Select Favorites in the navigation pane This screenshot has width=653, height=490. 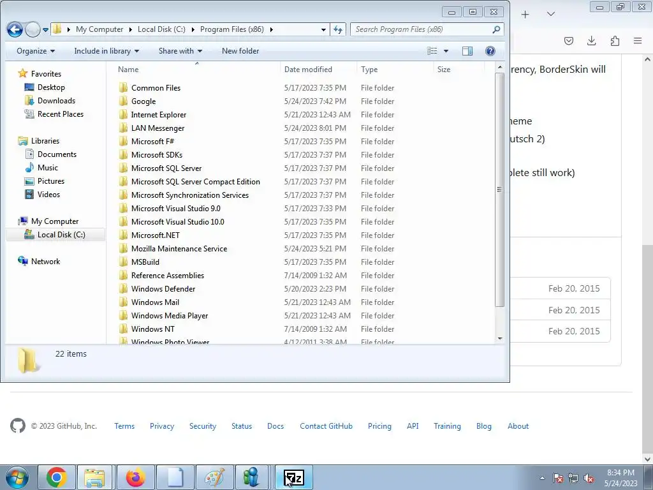coord(40,74)
